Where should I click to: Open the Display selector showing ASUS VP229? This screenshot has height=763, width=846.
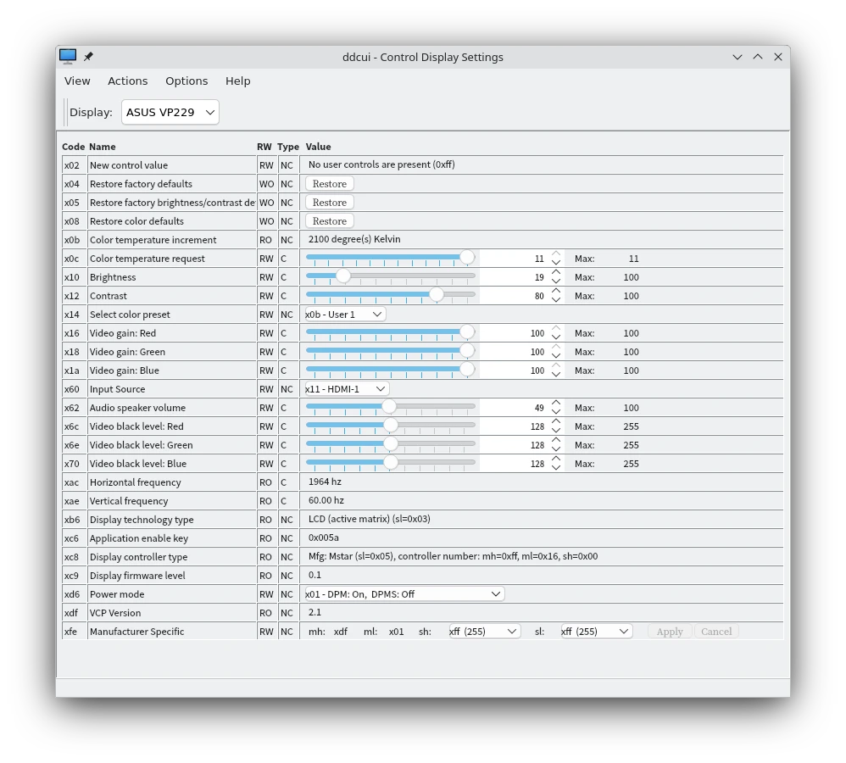coord(170,111)
